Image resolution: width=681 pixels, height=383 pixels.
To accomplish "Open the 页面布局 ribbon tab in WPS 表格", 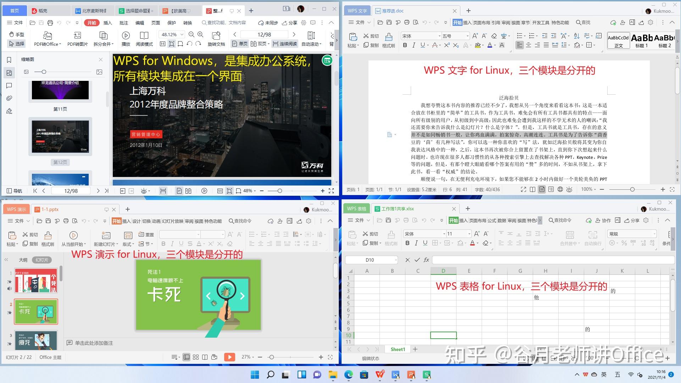I will tap(477, 220).
